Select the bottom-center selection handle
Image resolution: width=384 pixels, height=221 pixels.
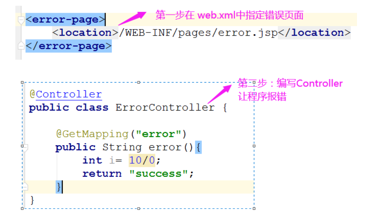pos(139,209)
